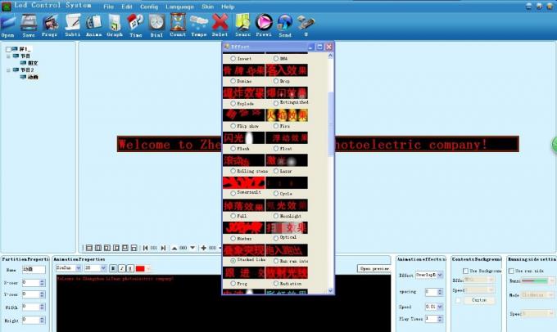Click the red Delete X icon
This screenshot has width=557, height=332.
click(220, 24)
